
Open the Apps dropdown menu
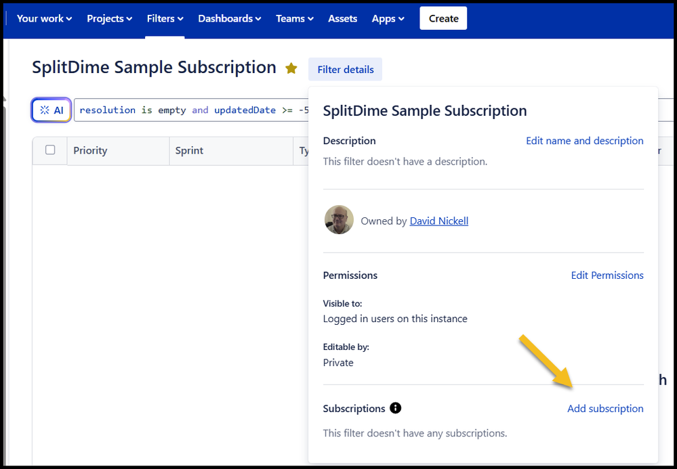(x=388, y=18)
